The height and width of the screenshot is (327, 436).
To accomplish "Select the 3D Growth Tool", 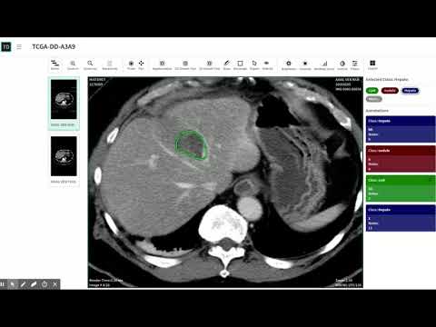I will 209,65.
